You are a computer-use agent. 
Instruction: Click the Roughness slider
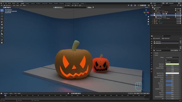point(172,85)
